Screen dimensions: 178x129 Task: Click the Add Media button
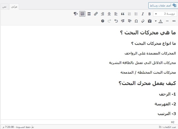click(x=163, y=5)
